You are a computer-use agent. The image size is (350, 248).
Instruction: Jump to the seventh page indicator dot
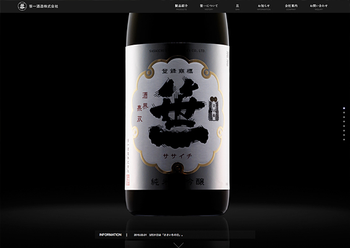click(x=344, y=135)
